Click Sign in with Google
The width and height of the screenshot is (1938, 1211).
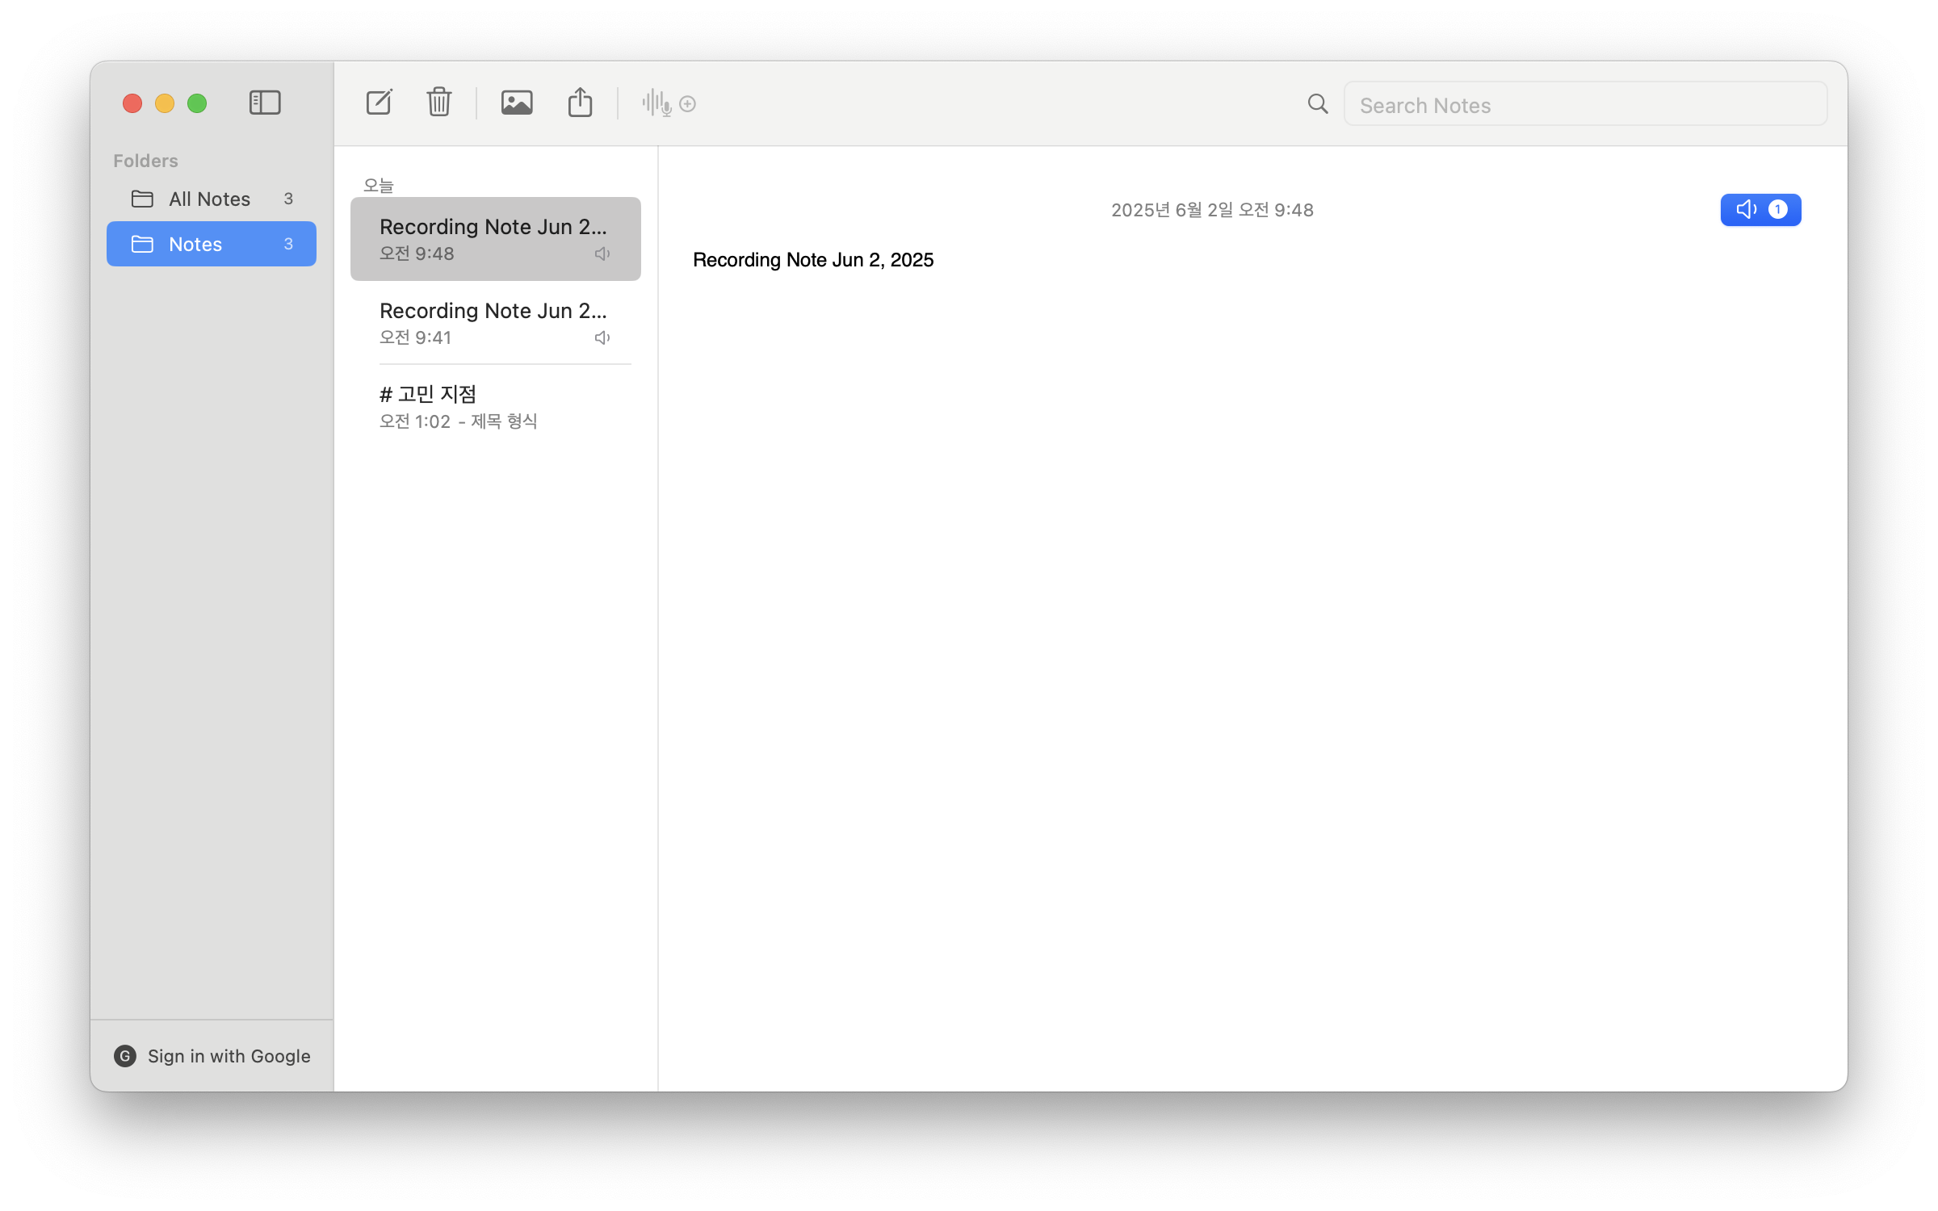(x=229, y=1056)
